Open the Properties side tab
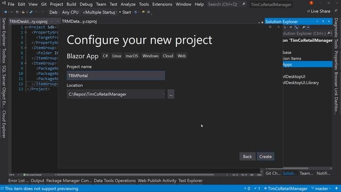This screenshot has width=341, height=192. [x=336, y=60]
